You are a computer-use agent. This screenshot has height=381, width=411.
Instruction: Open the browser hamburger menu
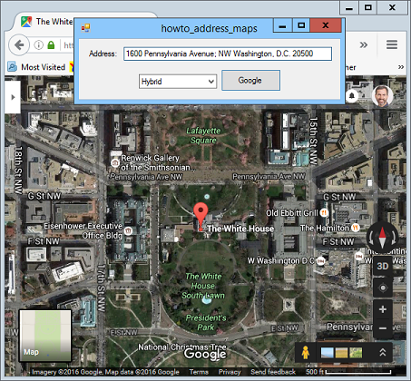pos(392,44)
